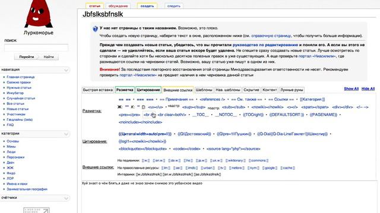Open Все статьи link
This screenshot has height=213, width=380.
[15, 104]
